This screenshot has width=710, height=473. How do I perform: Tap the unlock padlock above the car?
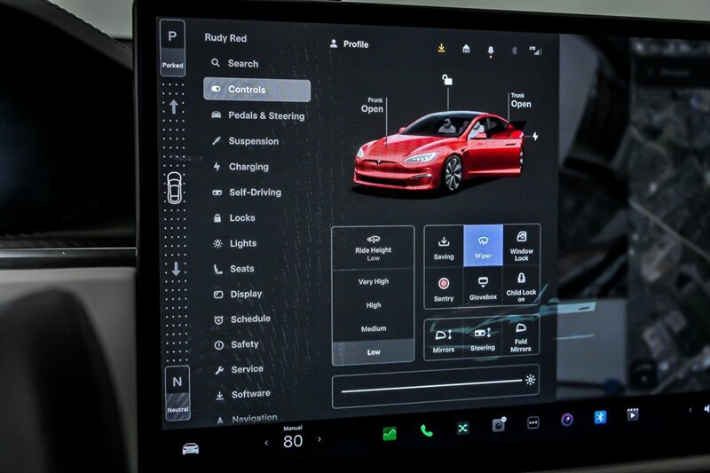[x=447, y=80]
